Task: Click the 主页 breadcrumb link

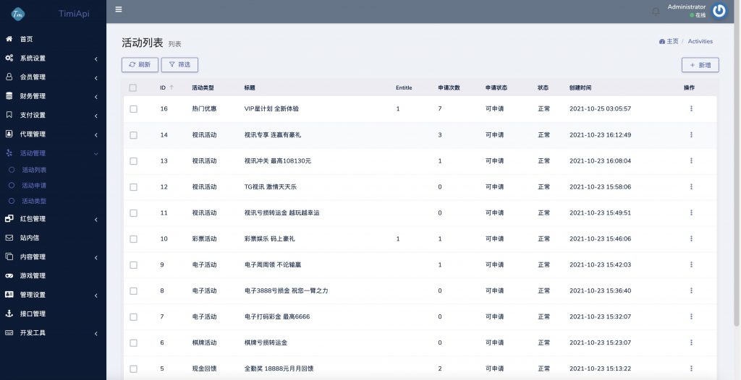Action: 672,42
